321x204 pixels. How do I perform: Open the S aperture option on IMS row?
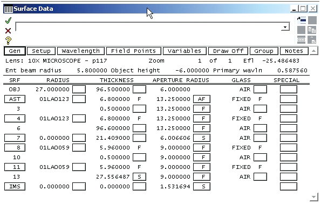pyautogui.click(x=202, y=187)
